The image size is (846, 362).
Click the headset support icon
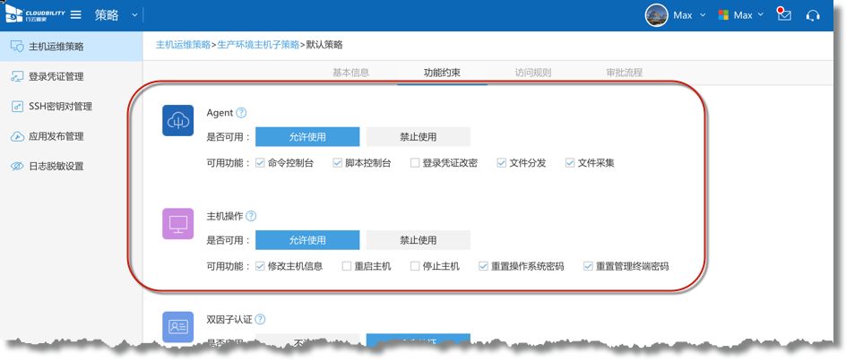pyautogui.click(x=813, y=15)
